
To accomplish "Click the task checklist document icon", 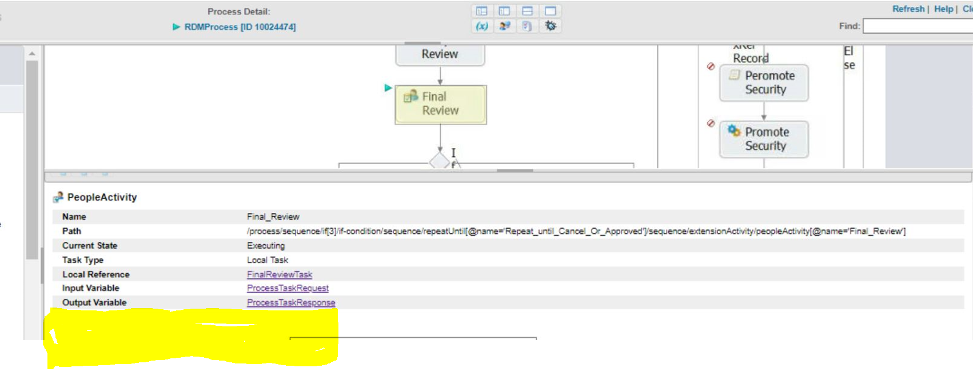I will click(x=527, y=26).
